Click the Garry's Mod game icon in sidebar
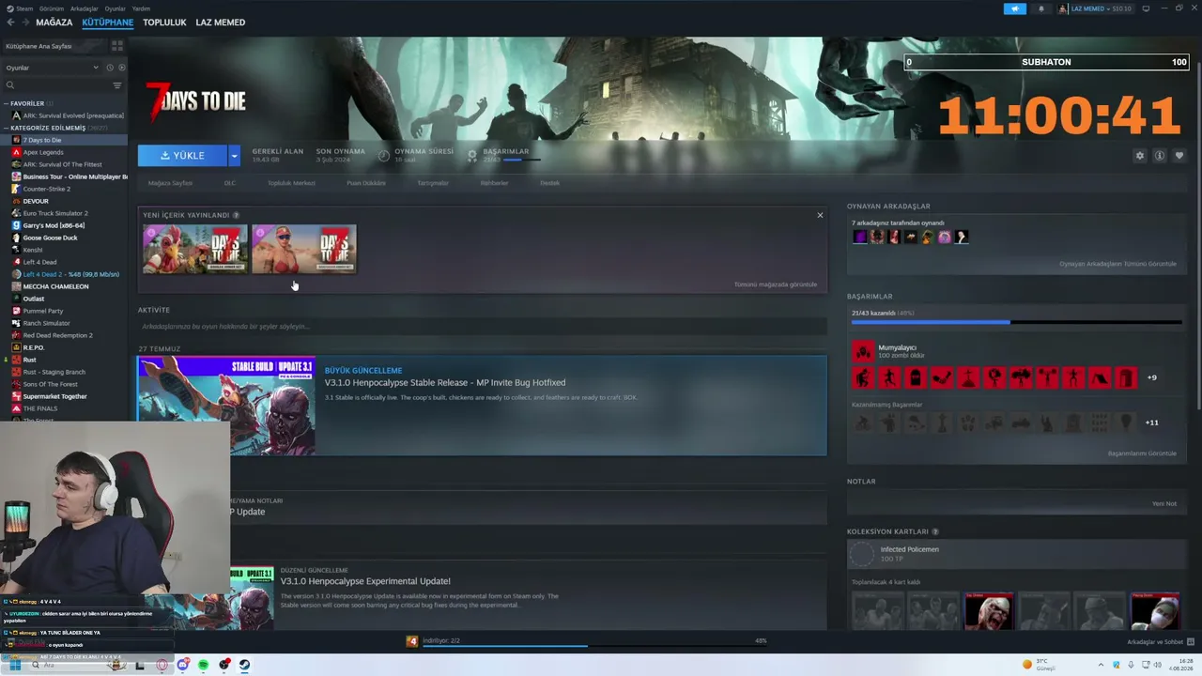Viewport: 1202px width, 676px height. [x=17, y=225]
